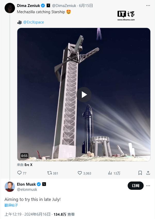View post analytics showing 13万 views
Viewport: 155px width, 219px height.
[110, 173]
